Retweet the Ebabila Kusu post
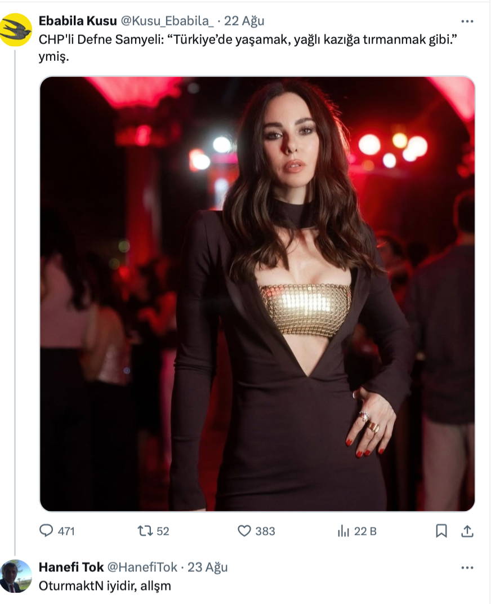 (145, 531)
